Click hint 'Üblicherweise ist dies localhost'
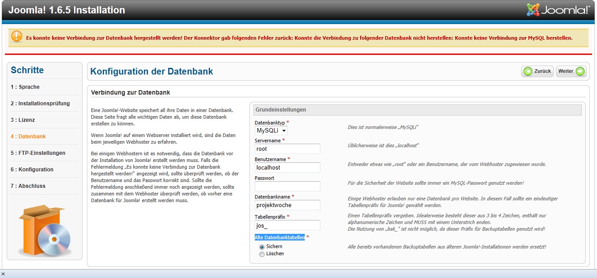Viewport: 597px width, 278px height. tap(383, 146)
